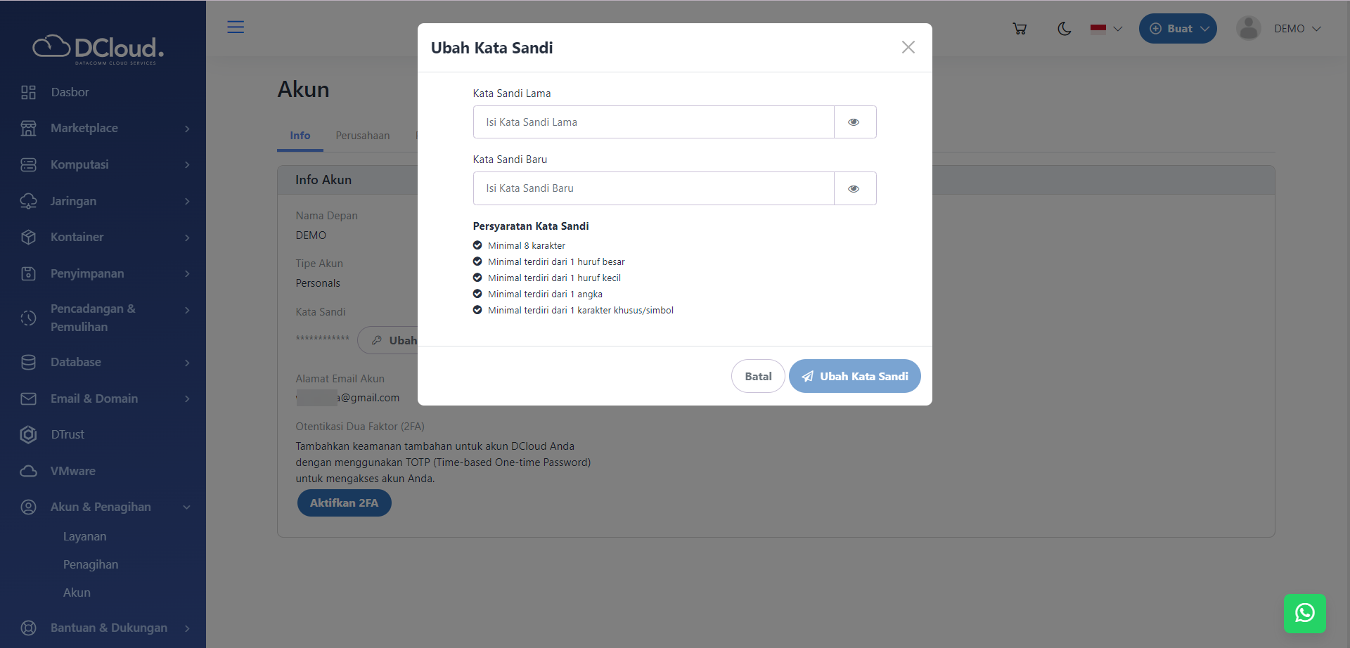
Task: Expand the Penyimpanan menu chevron
Action: point(186,273)
